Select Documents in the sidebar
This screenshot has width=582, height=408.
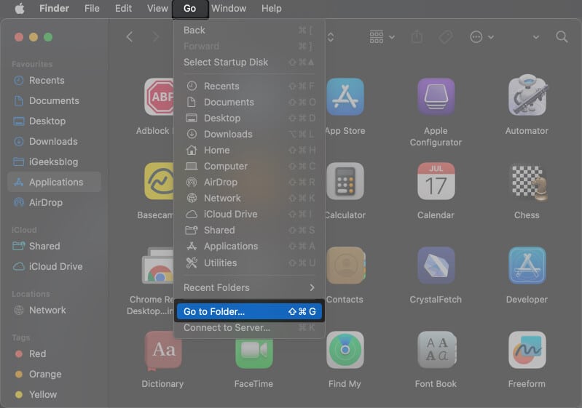(x=54, y=101)
